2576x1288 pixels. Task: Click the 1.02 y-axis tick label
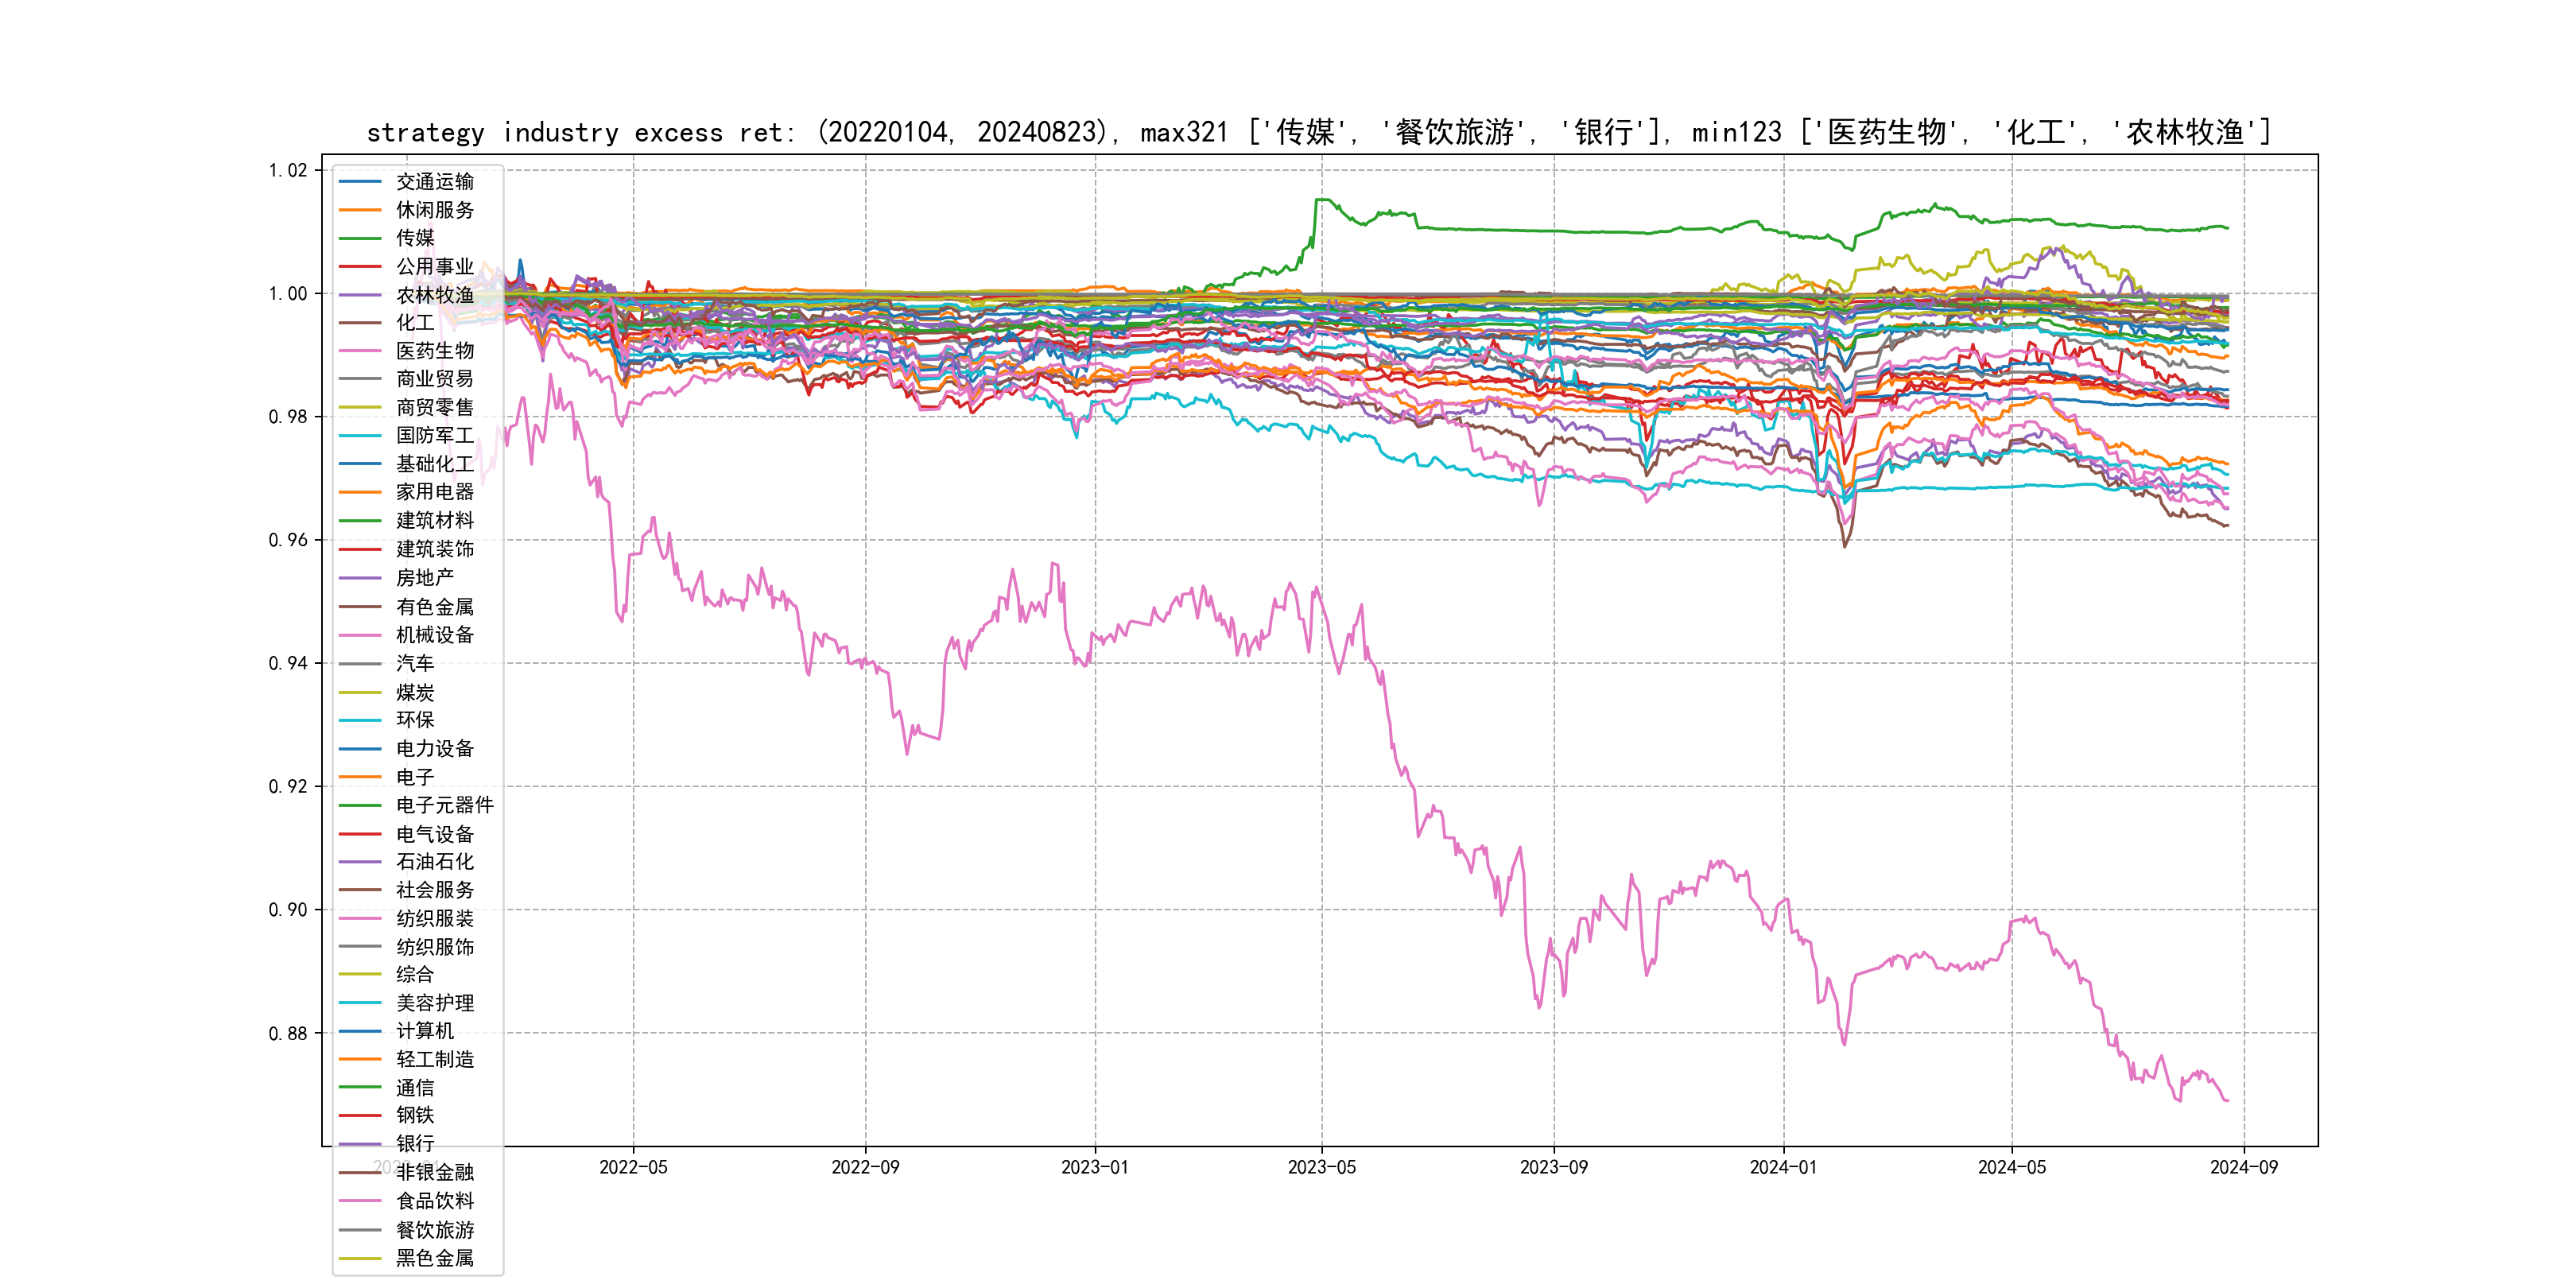pyautogui.click(x=288, y=170)
